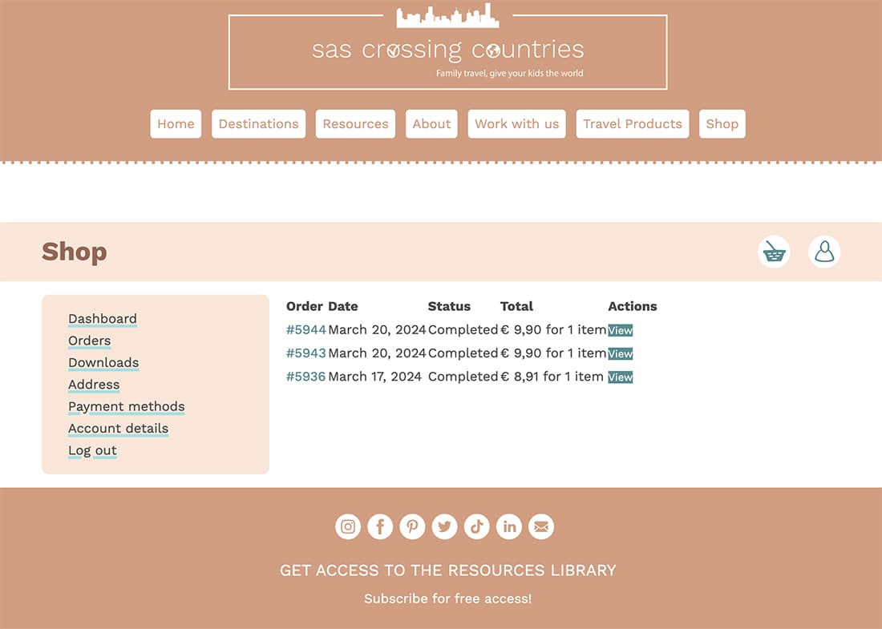
Task: Click 'GET ACCESS TO THE RESOURCES LIBRARY' heading
Action: pyautogui.click(x=447, y=571)
